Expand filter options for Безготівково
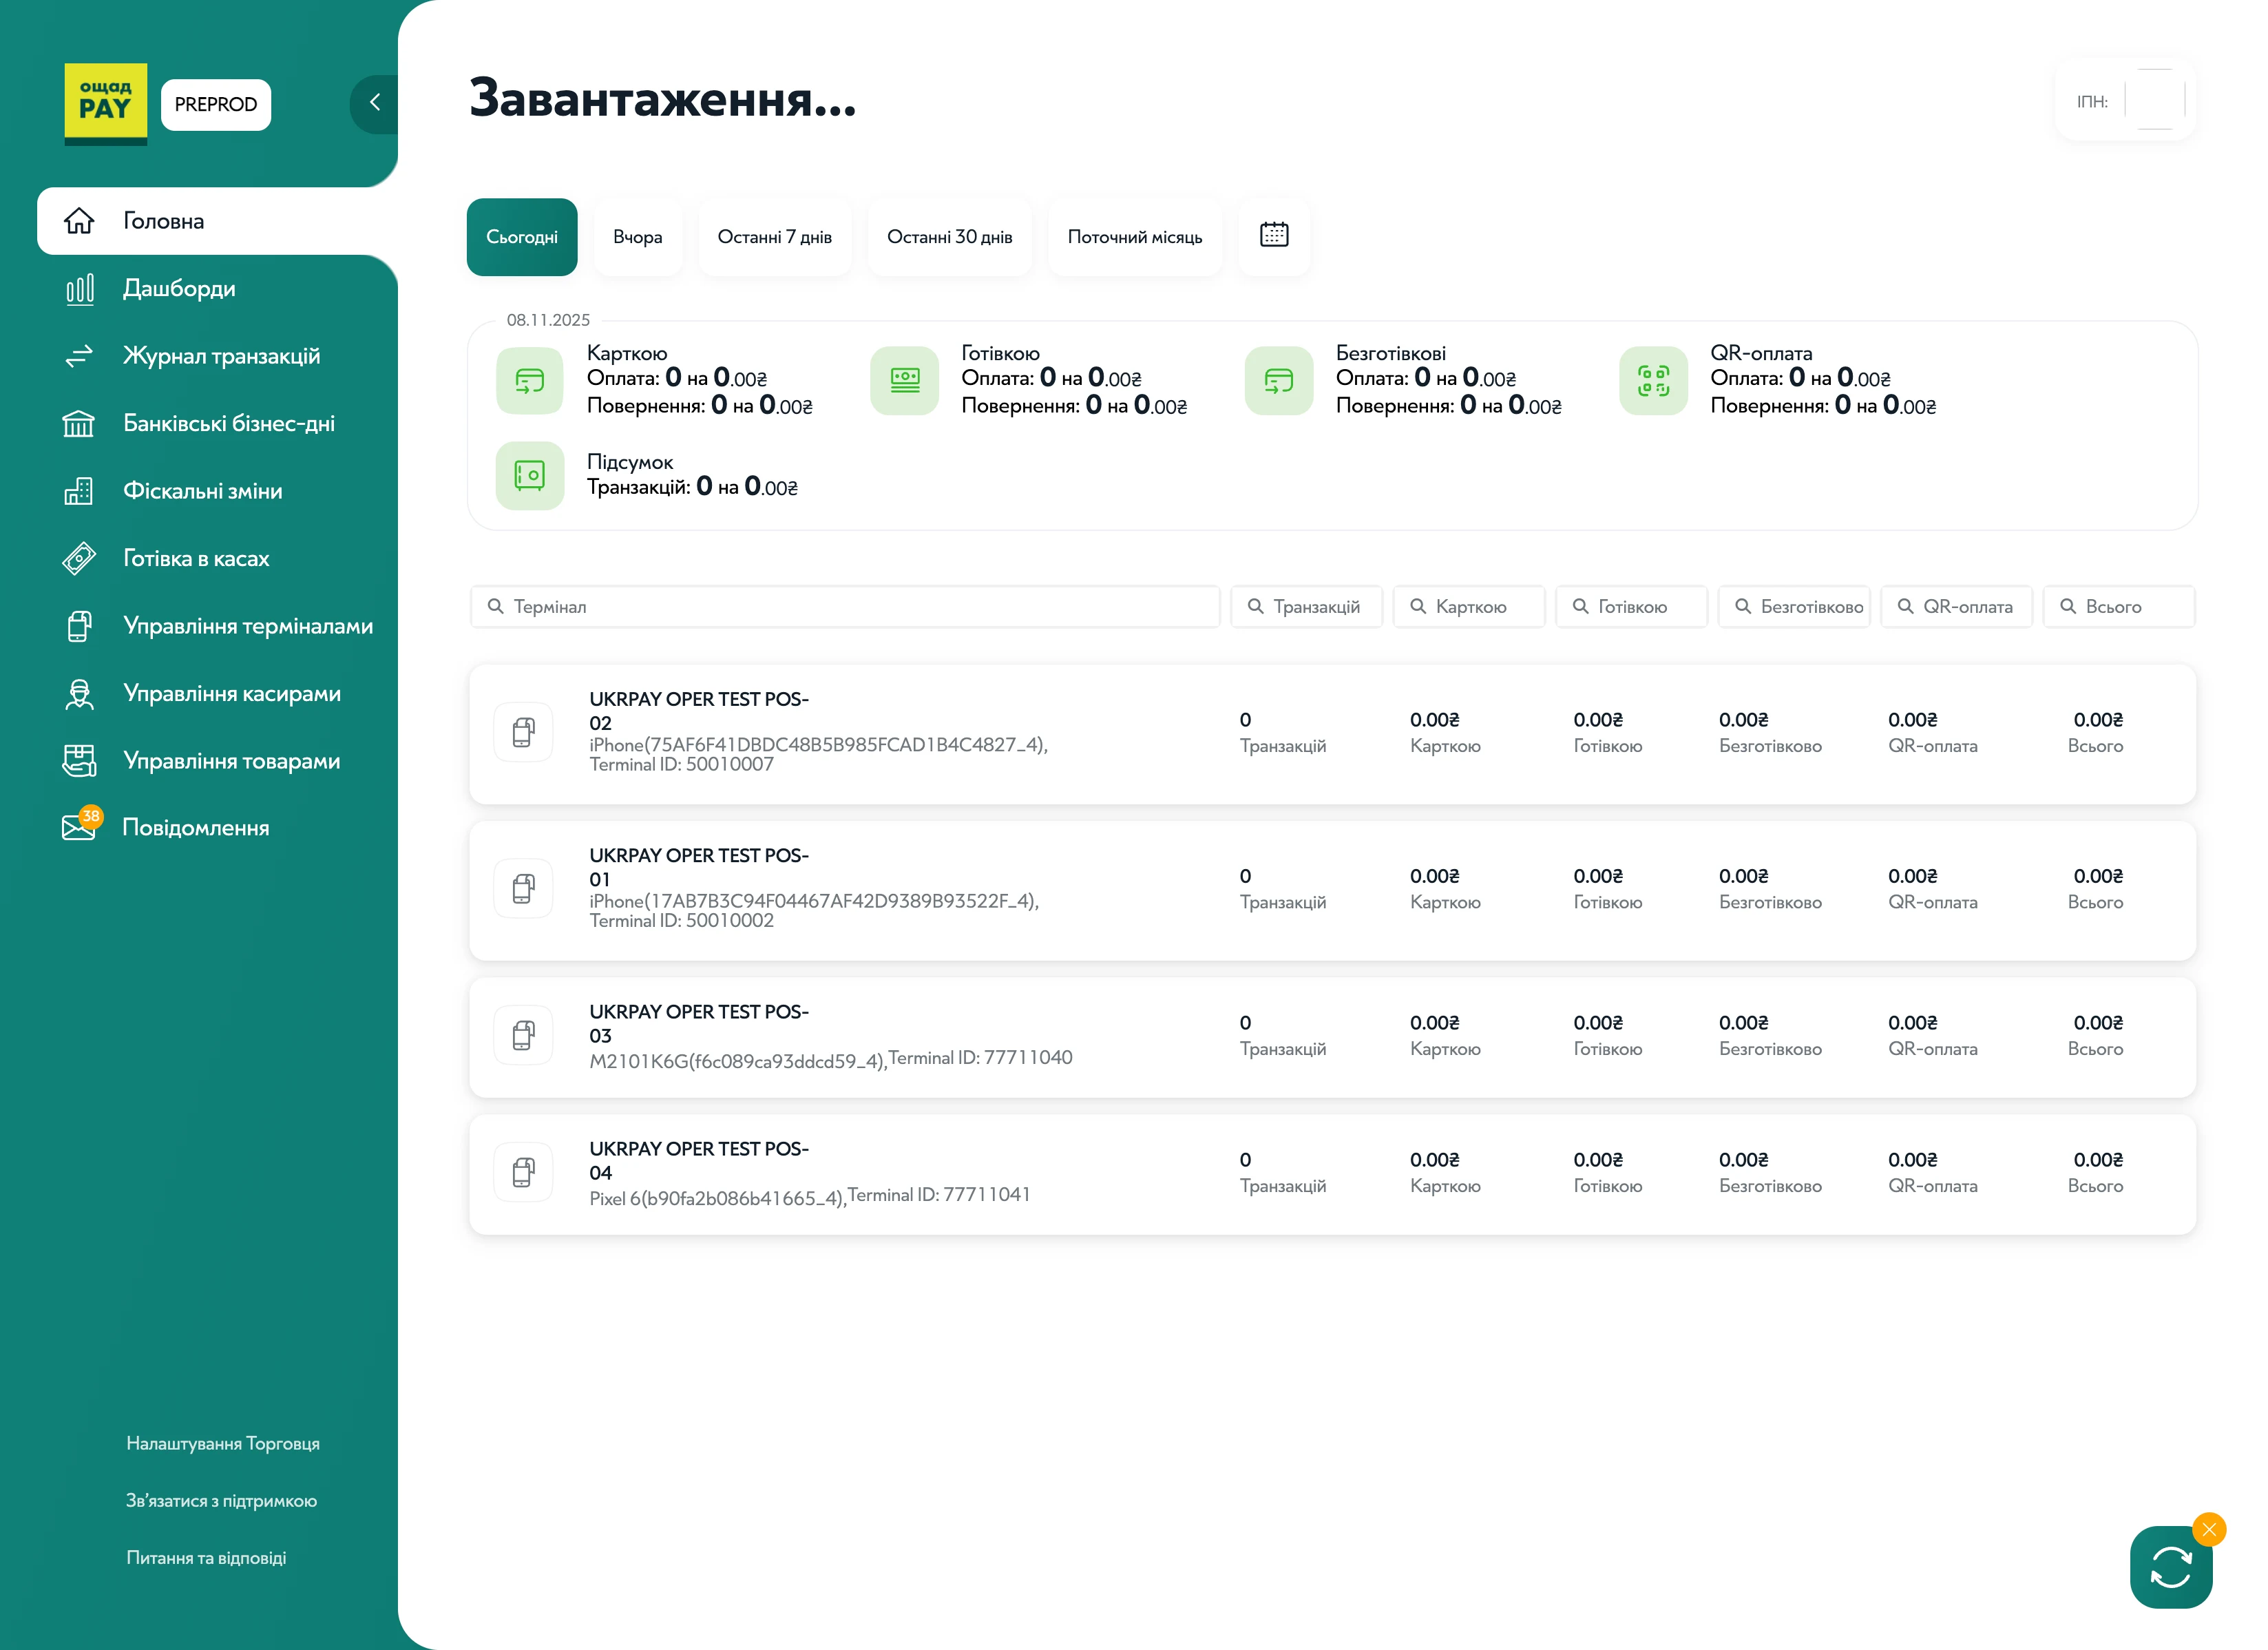The height and width of the screenshot is (1650, 2268). 1794,606
